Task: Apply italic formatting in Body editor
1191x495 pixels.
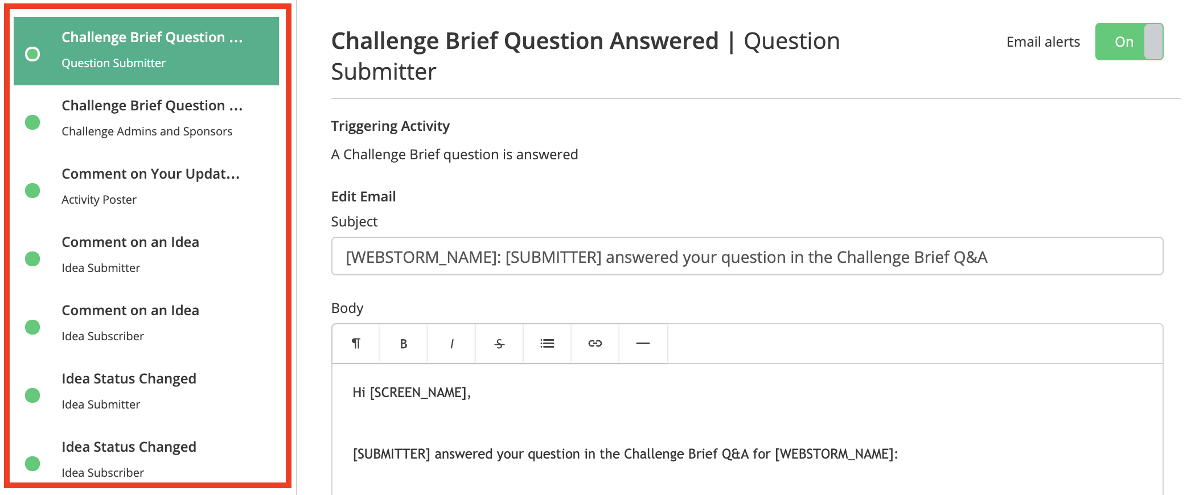Action: click(x=451, y=344)
